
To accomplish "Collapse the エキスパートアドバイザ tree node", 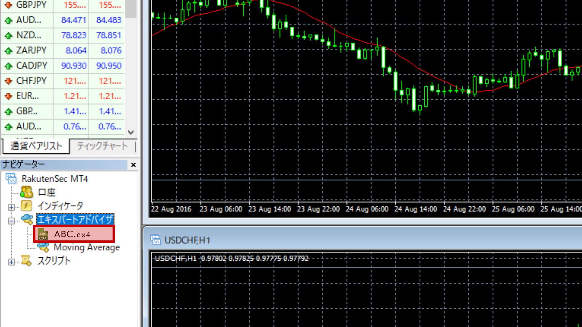I will (11, 221).
